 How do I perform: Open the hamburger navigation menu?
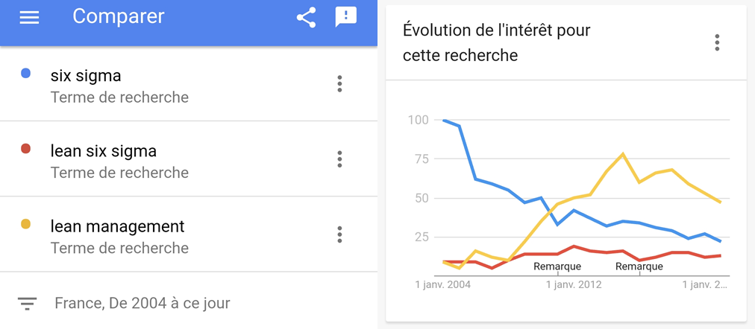click(29, 17)
